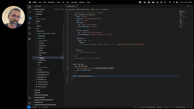Split the editor to the right
This screenshot has width=194, height=109.
pyautogui.click(x=188, y=6)
